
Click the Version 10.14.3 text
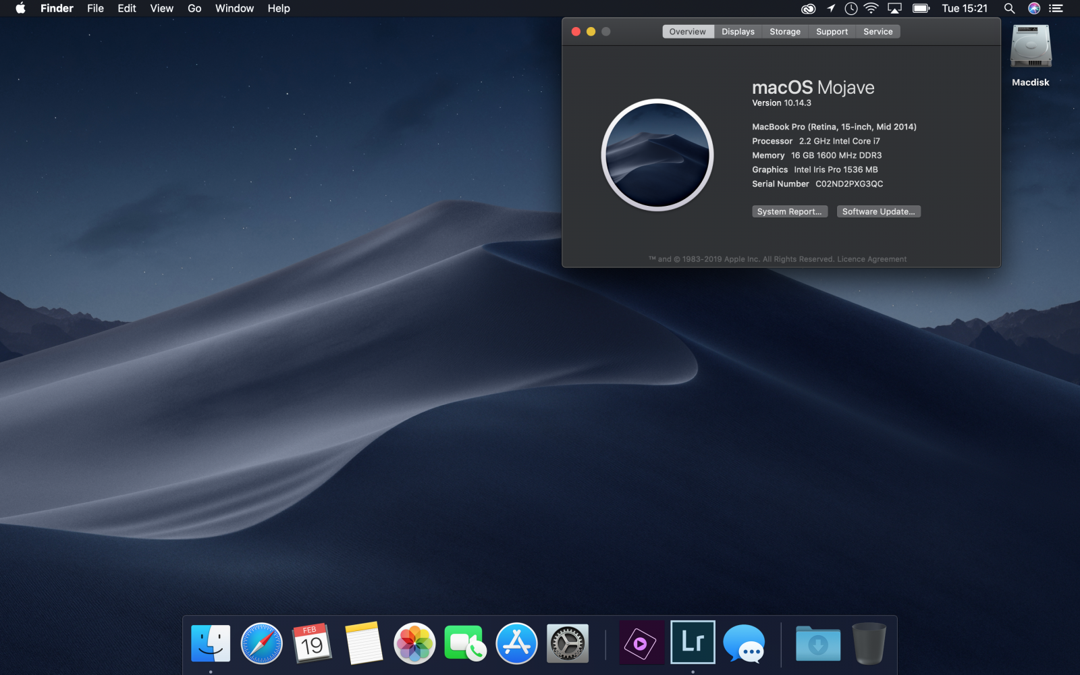click(x=782, y=103)
